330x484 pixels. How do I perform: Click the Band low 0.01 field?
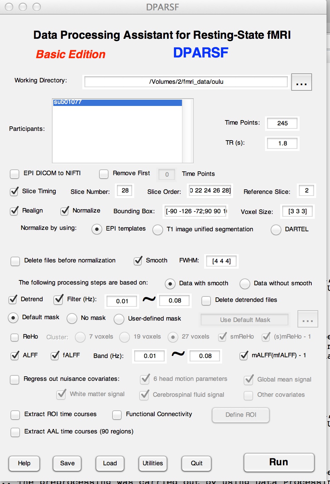[x=149, y=356]
